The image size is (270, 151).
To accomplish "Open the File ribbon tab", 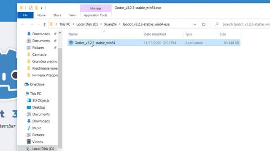I will (x=25, y=15).
